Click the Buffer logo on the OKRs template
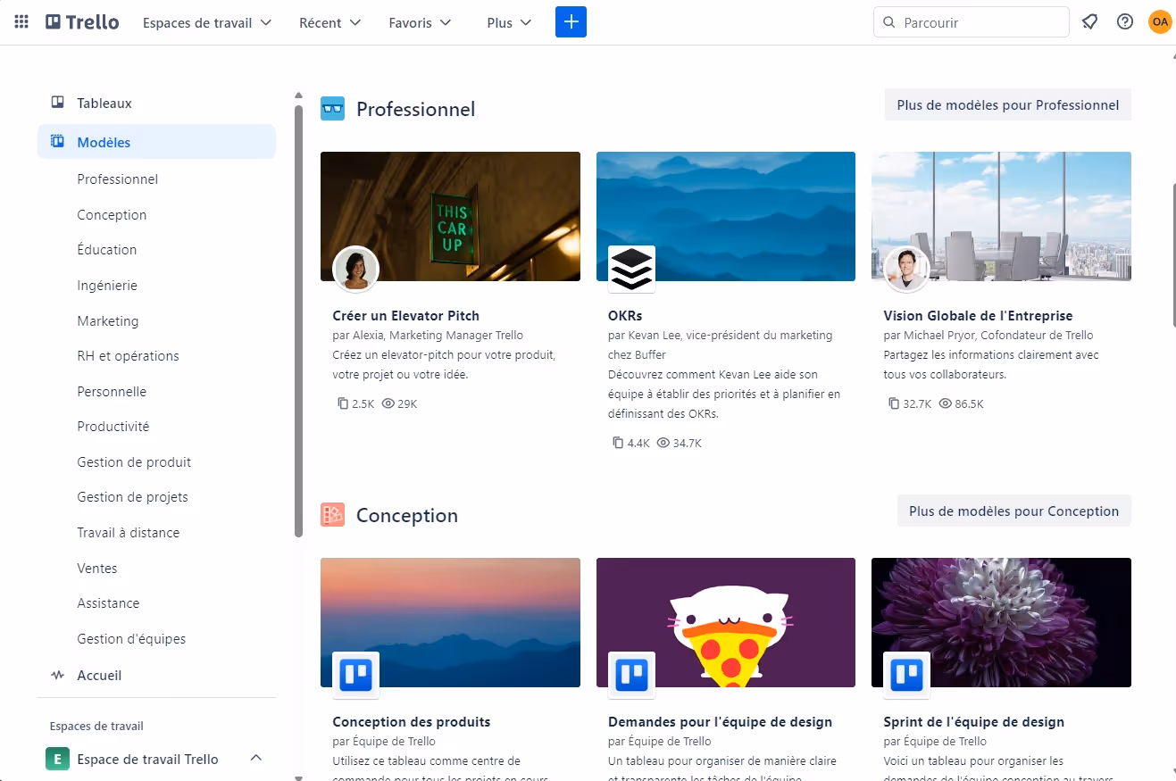The width and height of the screenshot is (1176, 781). click(x=630, y=269)
